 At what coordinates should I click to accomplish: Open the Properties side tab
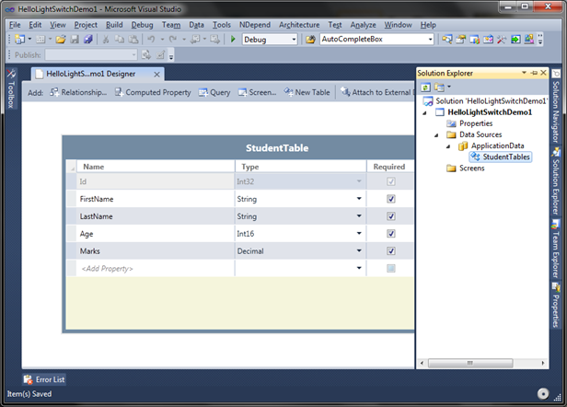(555, 306)
